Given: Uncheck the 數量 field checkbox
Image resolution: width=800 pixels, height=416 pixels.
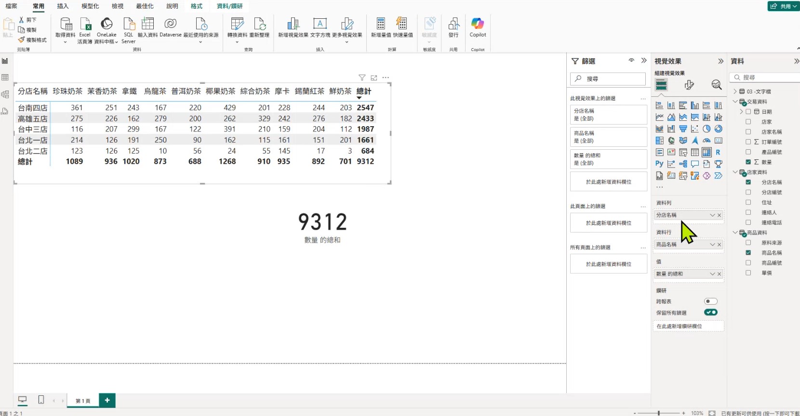Looking at the screenshot, I should (748, 162).
